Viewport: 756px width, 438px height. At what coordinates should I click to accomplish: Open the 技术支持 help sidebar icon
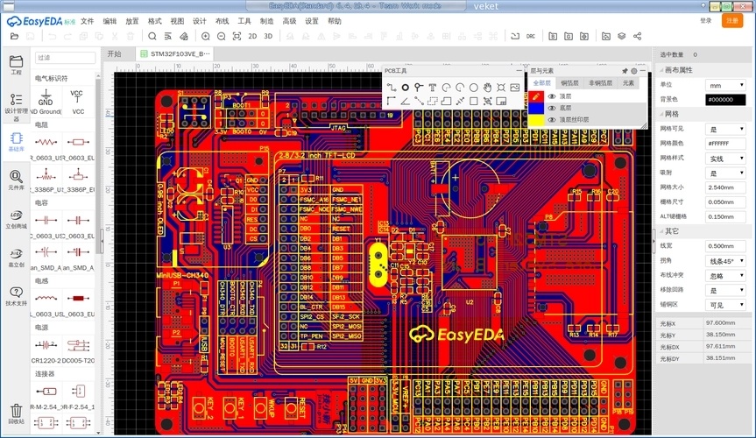pyautogui.click(x=16, y=296)
